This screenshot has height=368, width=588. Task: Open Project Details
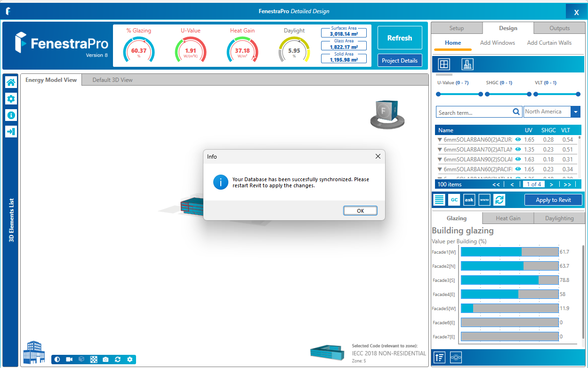coord(400,61)
